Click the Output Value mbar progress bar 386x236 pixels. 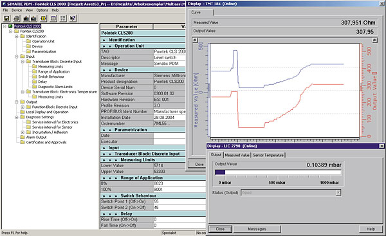click(278, 172)
